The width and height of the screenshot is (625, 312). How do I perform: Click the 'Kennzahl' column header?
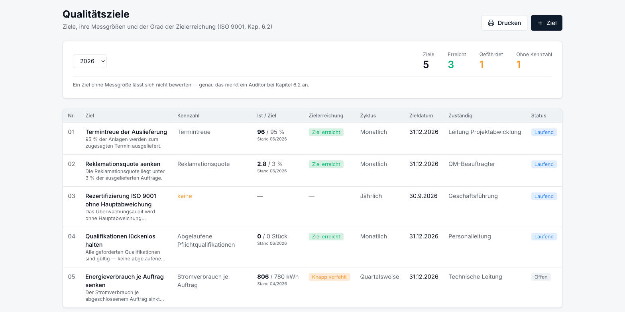point(188,116)
